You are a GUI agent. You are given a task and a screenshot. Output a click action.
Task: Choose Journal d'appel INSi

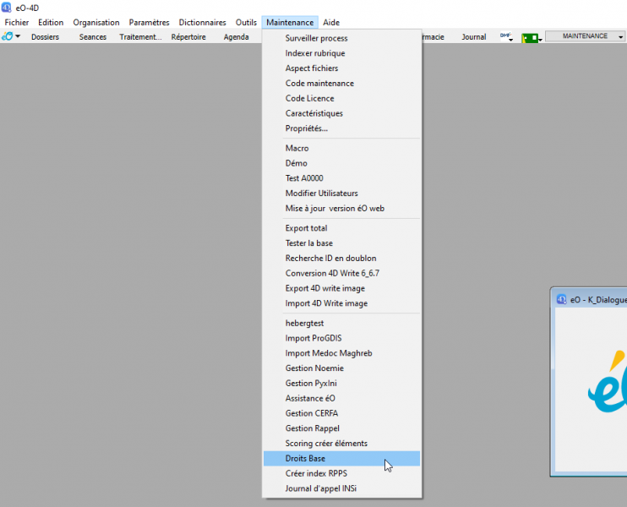tap(342, 488)
